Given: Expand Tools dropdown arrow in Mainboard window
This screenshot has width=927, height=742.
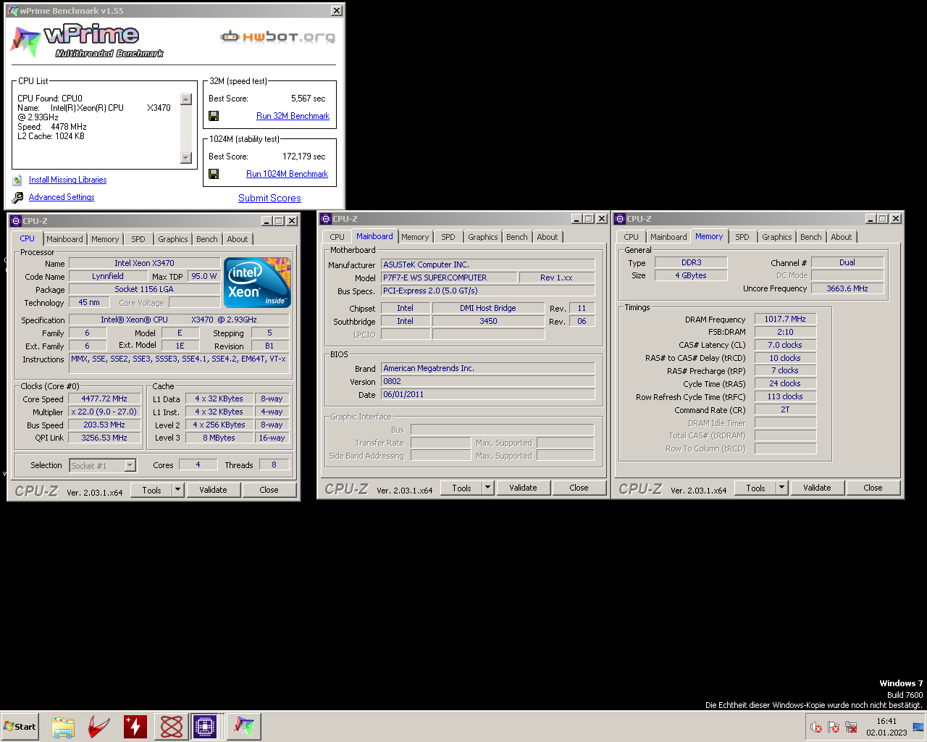Looking at the screenshot, I should 488,488.
